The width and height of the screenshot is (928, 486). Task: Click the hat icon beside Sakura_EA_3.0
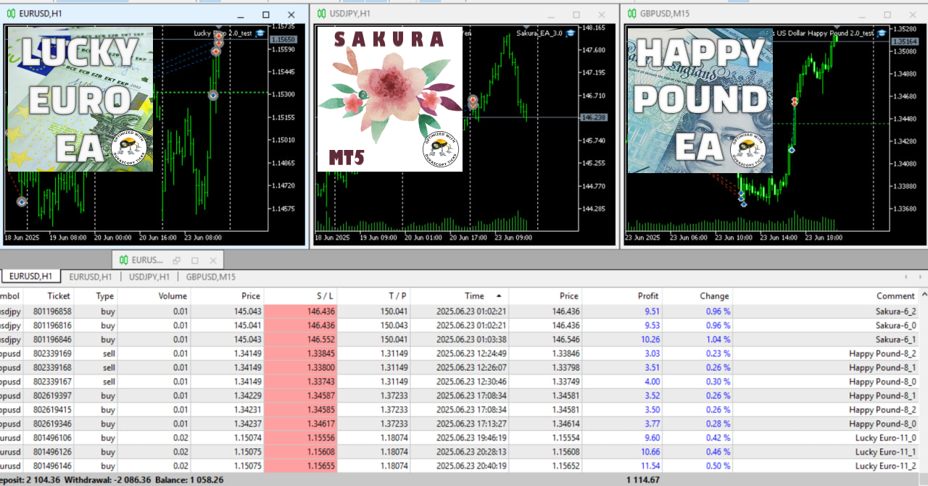pos(571,33)
